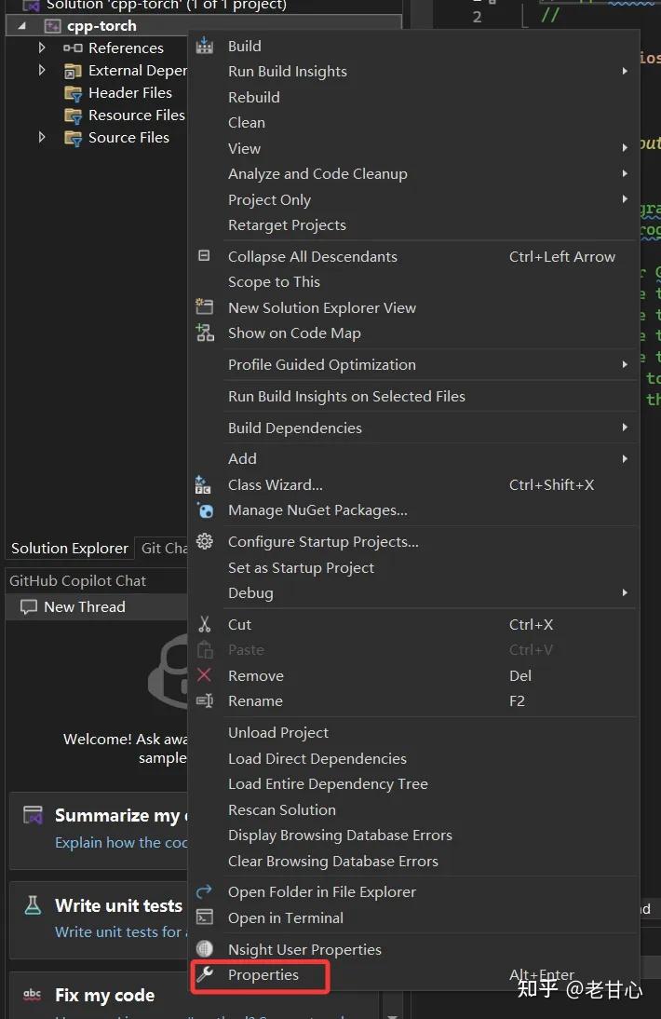Select Rebuild from the context menu
661x1019 pixels.
coord(253,97)
